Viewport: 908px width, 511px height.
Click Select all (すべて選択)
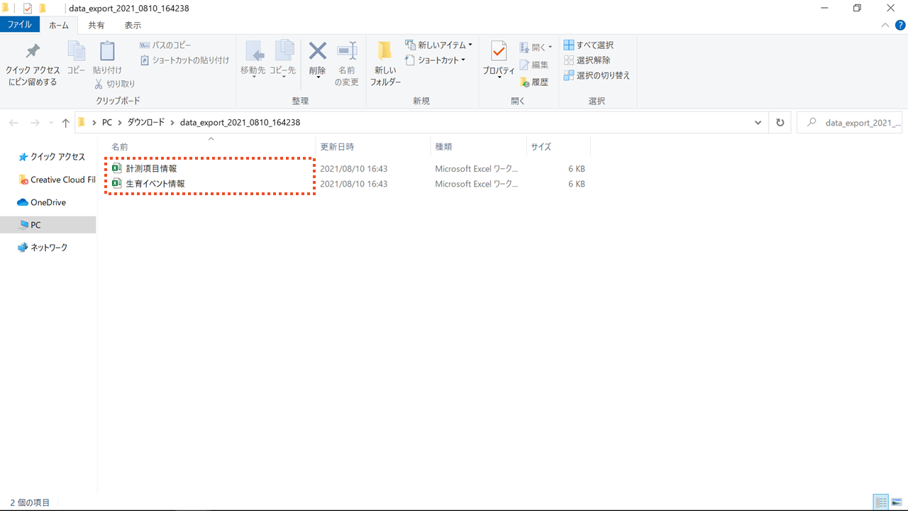589,45
